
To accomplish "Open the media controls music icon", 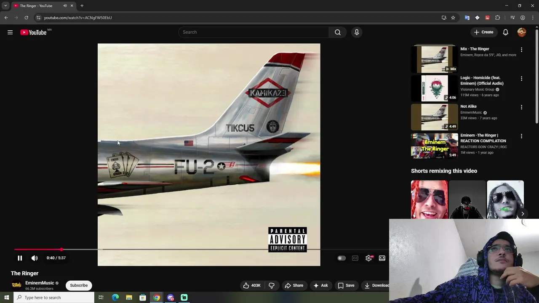I will [512, 18].
